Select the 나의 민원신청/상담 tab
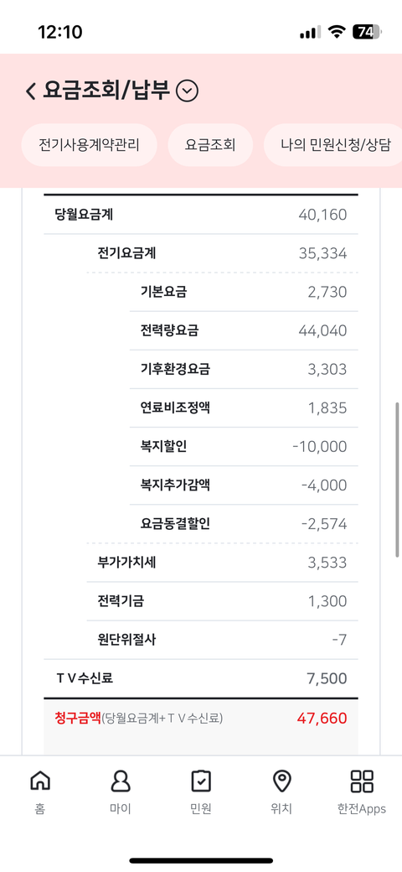This screenshot has width=402, height=872. pos(333,145)
